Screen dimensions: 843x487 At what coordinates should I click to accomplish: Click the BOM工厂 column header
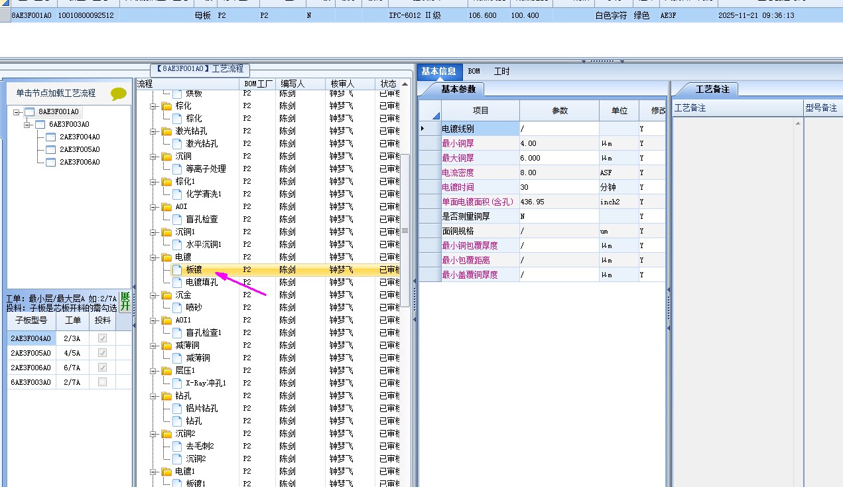(x=257, y=84)
